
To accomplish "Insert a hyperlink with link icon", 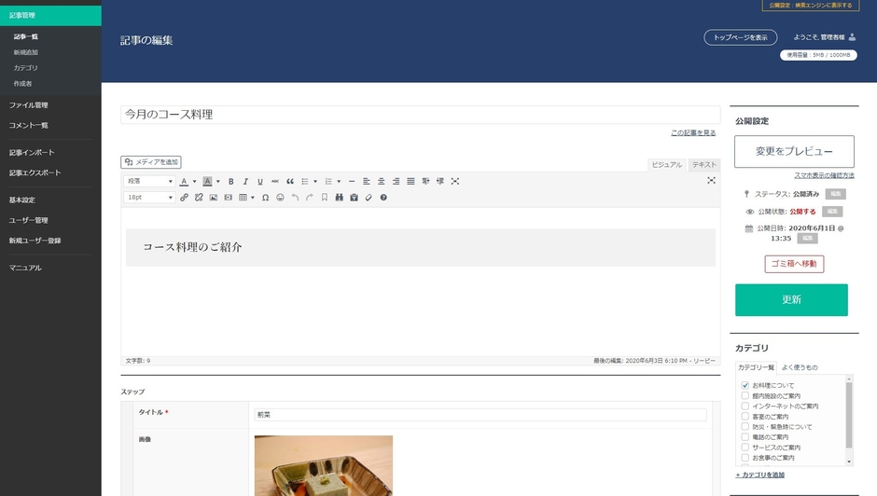I will (184, 198).
